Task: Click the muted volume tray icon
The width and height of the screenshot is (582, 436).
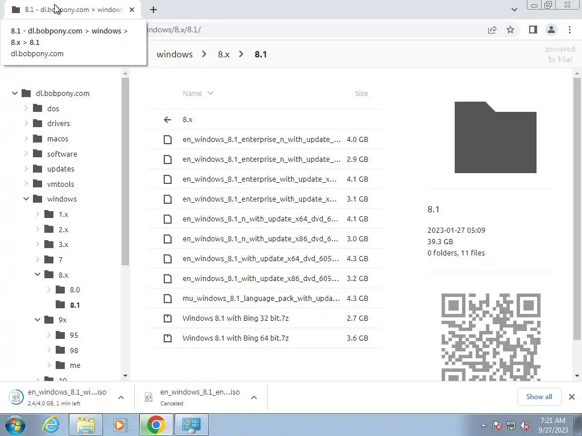Action: coord(525,426)
